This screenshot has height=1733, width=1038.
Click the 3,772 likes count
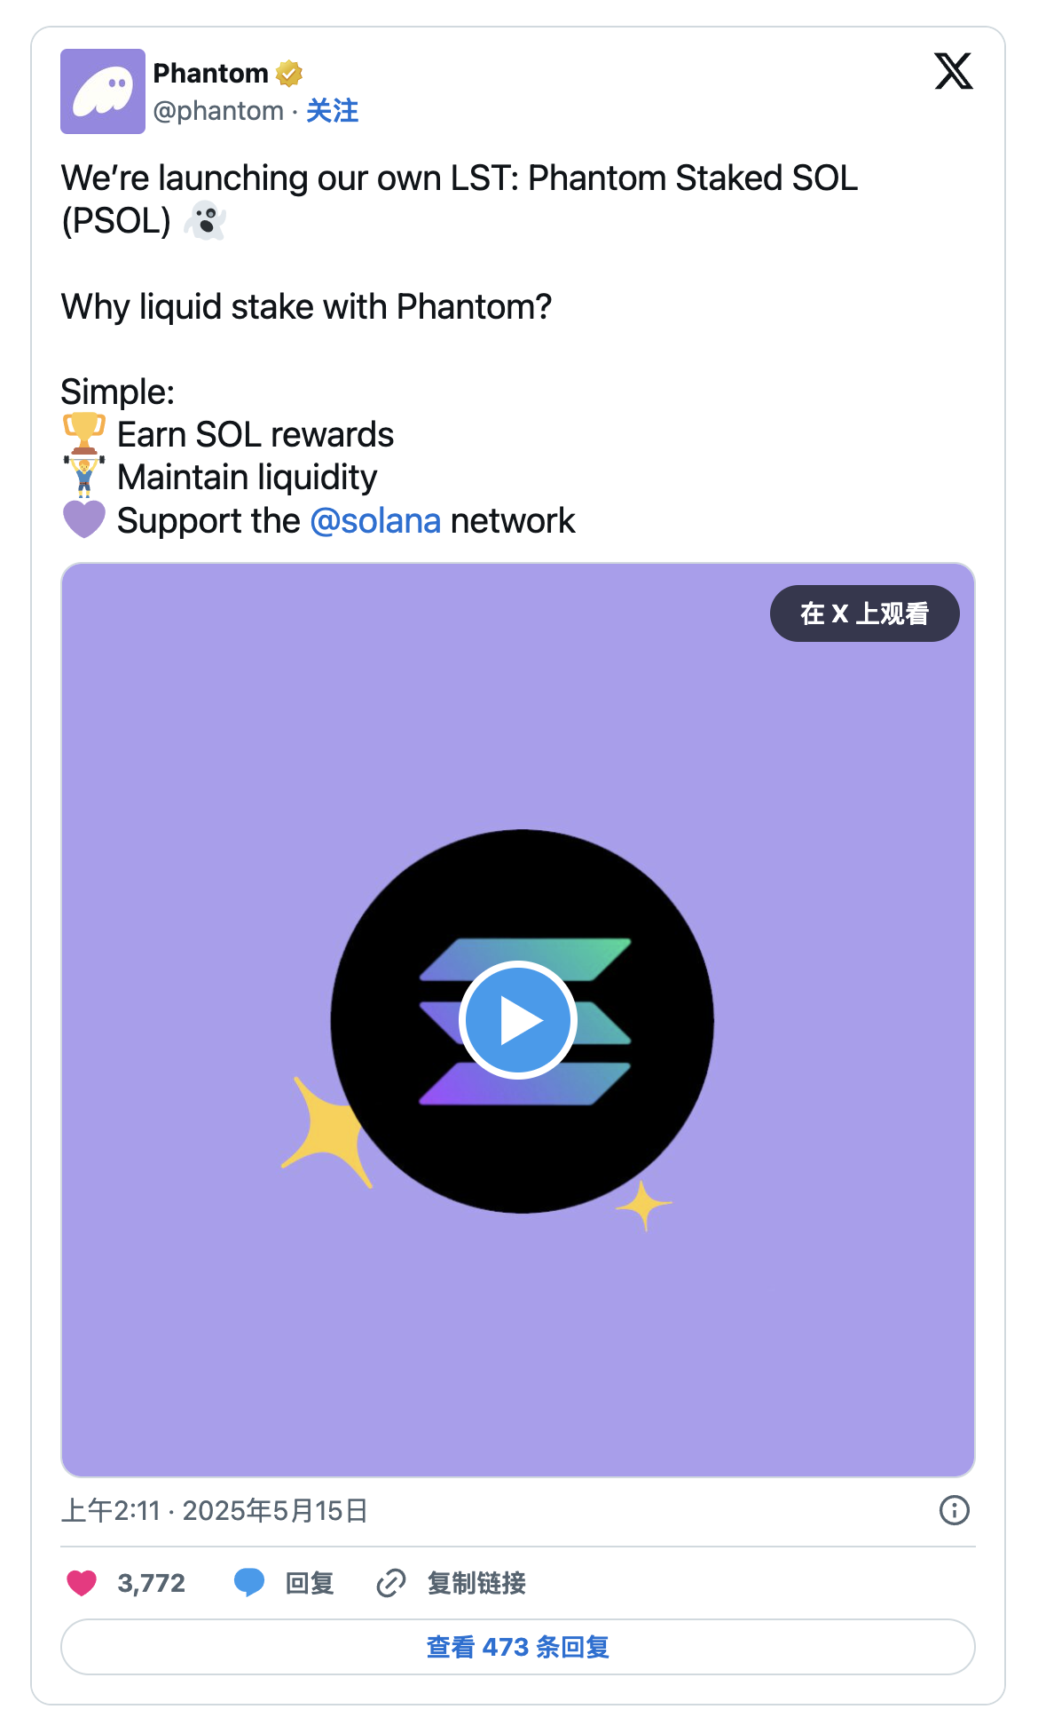point(152,1582)
